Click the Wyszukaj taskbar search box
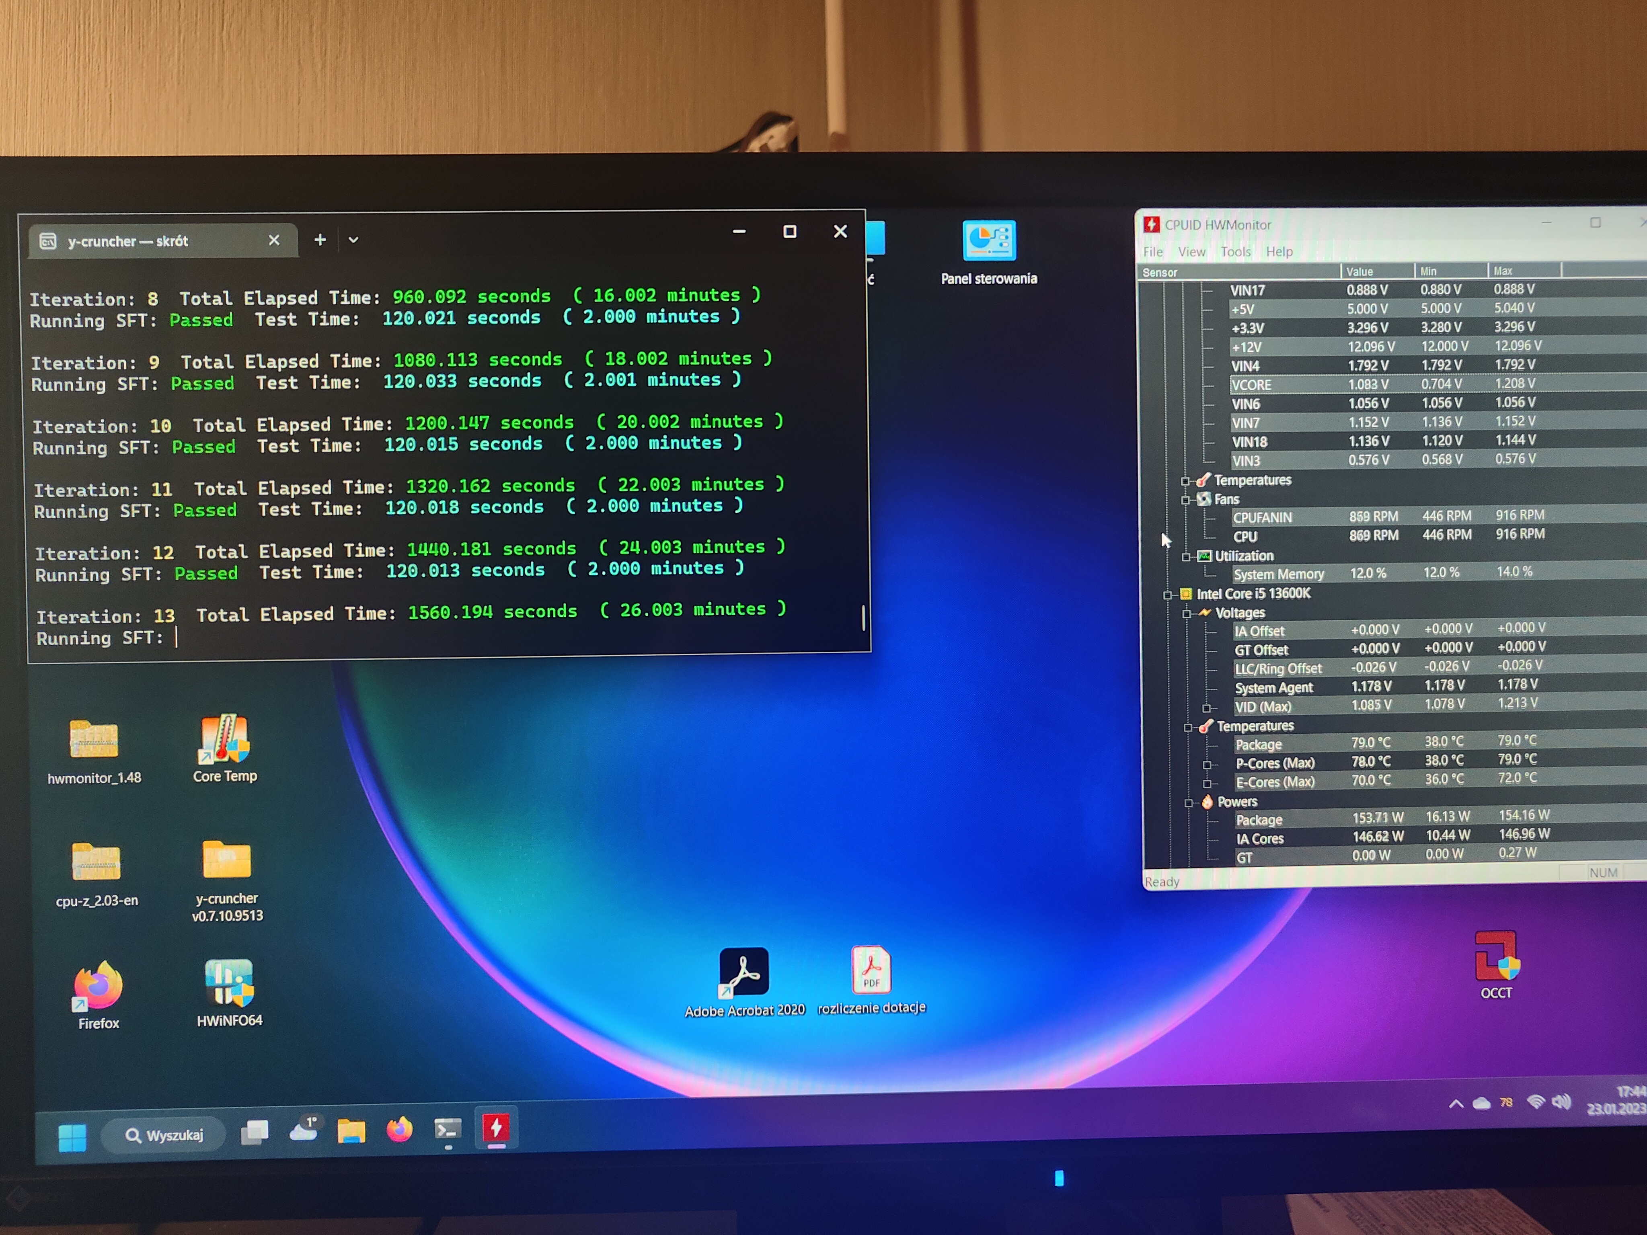The width and height of the screenshot is (1647, 1235). (x=164, y=1135)
